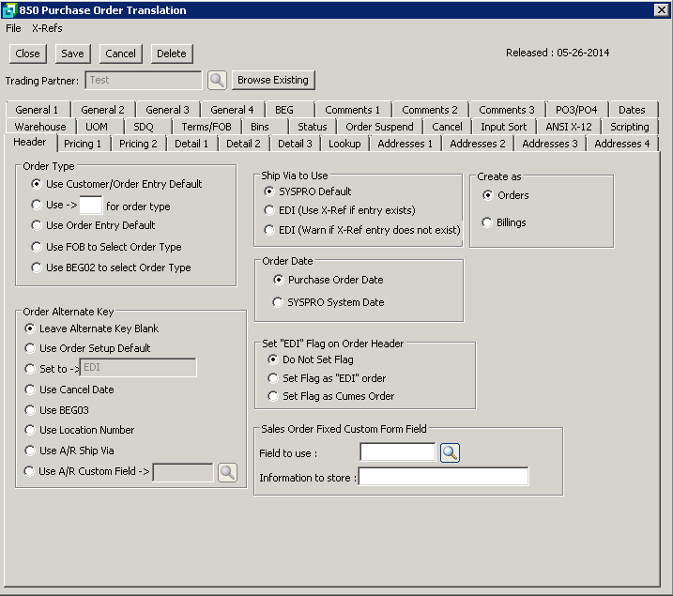Viewport: 673px width, 596px height.
Task: Click the Trading Partner search magnifier icon
Action: coord(217,81)
